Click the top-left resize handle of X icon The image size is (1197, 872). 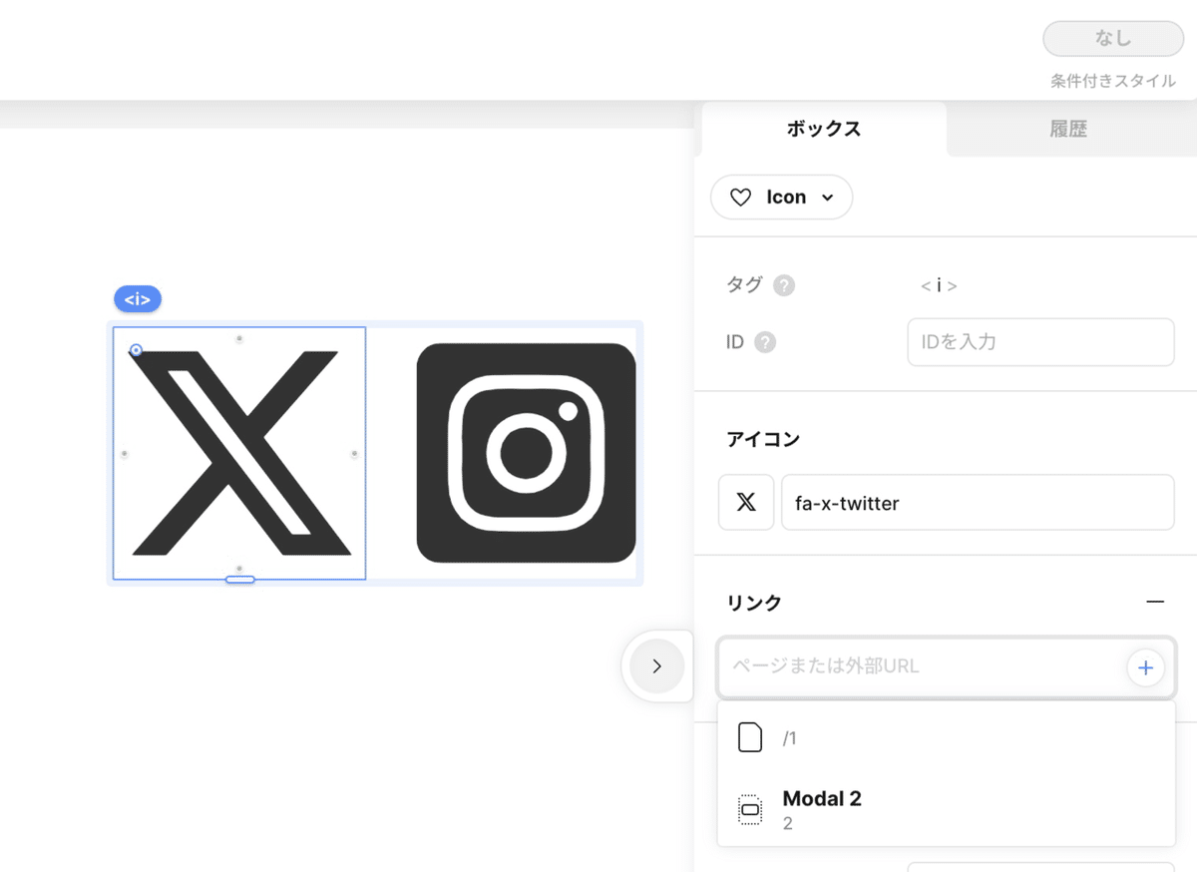tap(136, 350)
